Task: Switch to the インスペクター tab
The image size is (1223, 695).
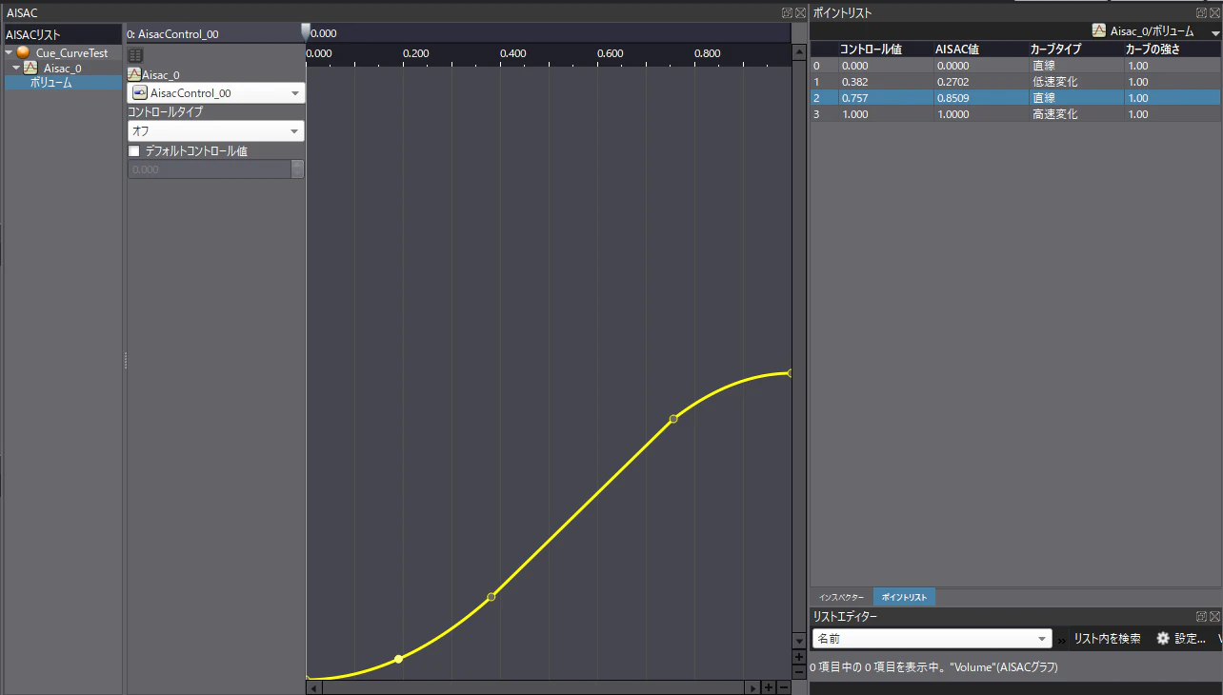Action: pyautogui.click(x=841, y=598)
